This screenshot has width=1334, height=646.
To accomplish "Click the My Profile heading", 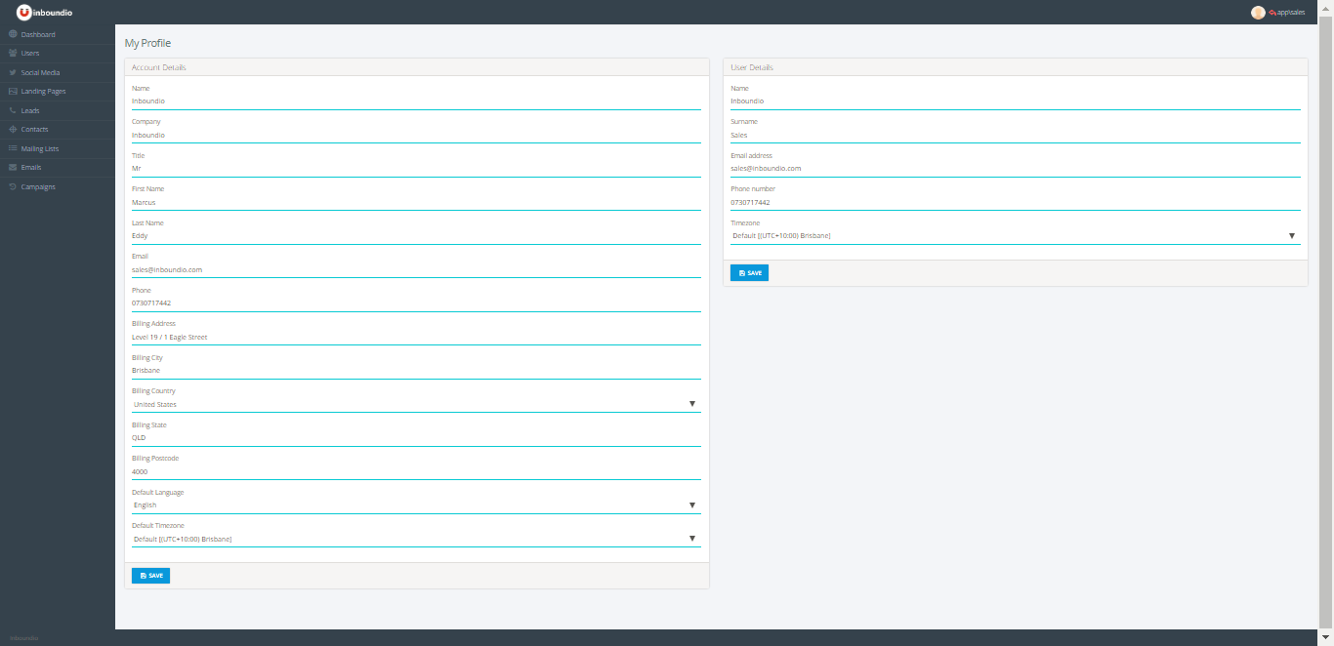I will (147, 43).
